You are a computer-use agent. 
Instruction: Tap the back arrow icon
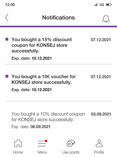[7, 17]
